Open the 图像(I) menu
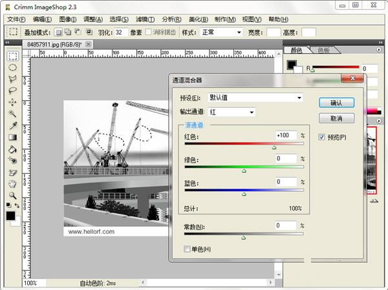The width and height of the screenshot is (388, 290). tap(68, 19)
